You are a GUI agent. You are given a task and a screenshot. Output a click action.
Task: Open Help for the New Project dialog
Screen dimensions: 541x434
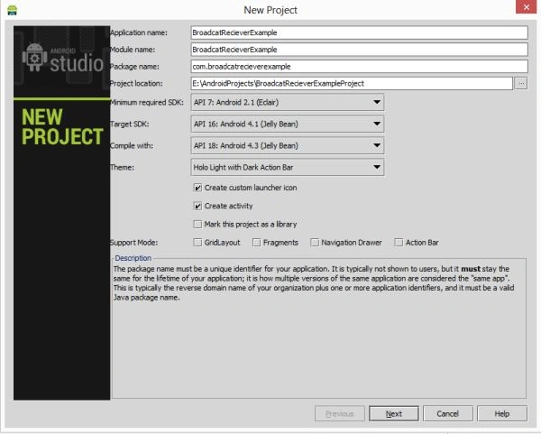tap(502, 413)
